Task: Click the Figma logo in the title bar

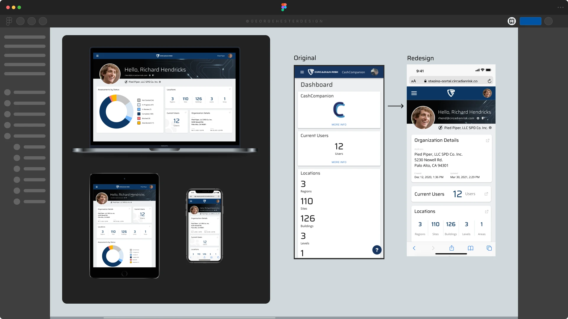Action: click(284, 7)
